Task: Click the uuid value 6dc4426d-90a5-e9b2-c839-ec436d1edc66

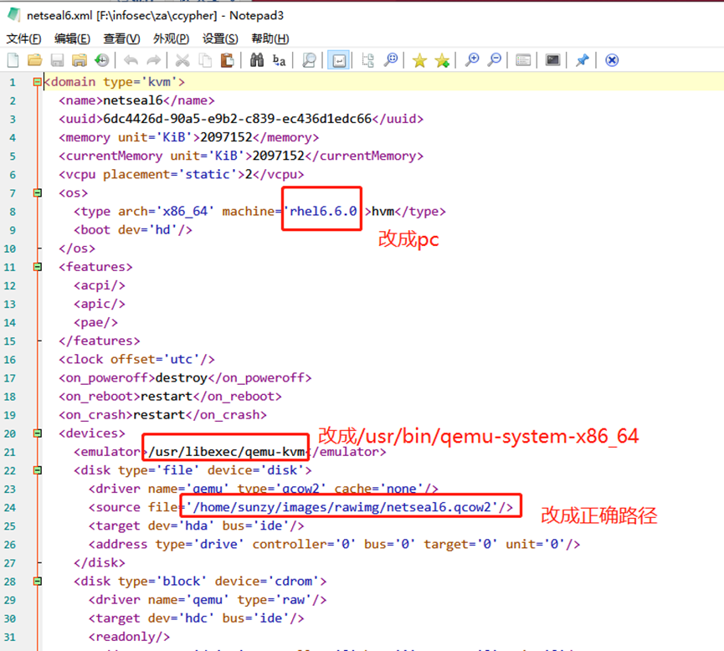Action: coord(238,119)
